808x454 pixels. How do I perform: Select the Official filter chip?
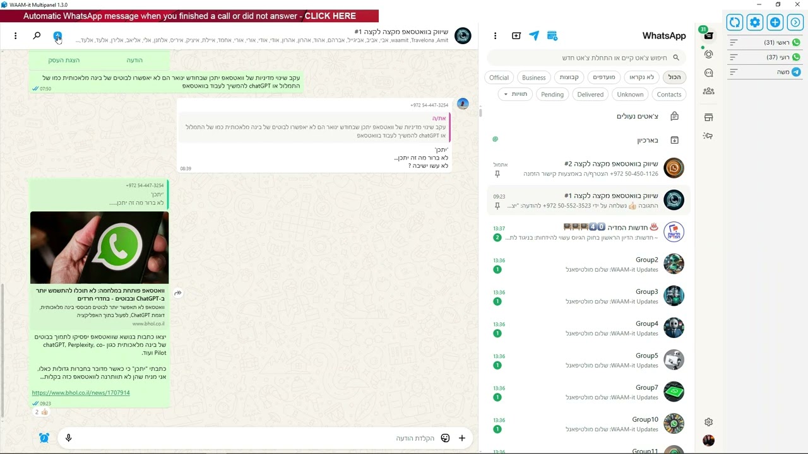pos(499,78)
